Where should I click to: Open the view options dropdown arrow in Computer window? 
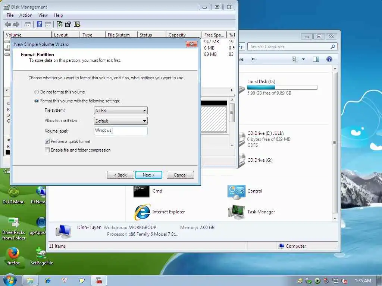coord(303,59)
